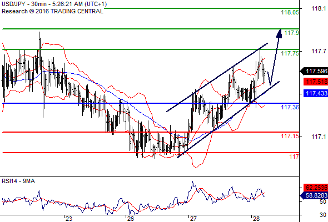Click the red 62.2536 RSI value tag
This screenshot has height=222, width=328.
click(x=316, y=188)
